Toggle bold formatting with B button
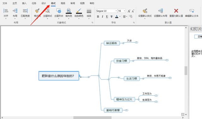The width and height of the screenshot is (202, 119). coord(98,16)
